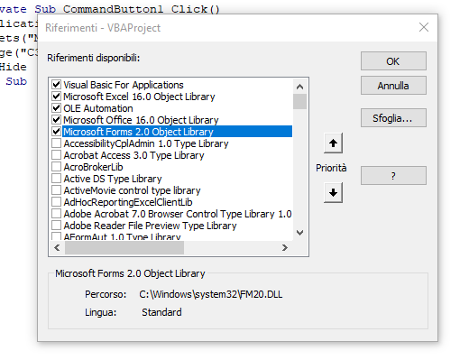Screen dimensions: 469x360
Task: Uncheck the OLE Automation reference
Action: [56, 108]
